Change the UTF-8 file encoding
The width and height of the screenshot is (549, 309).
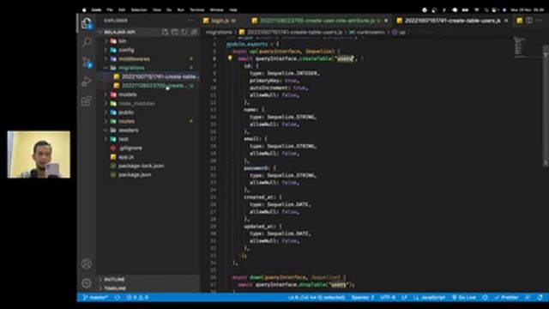388,298
